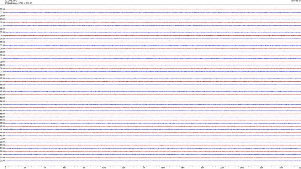
Task: Click the 15:30 time row label
Action: click(2, 111)
